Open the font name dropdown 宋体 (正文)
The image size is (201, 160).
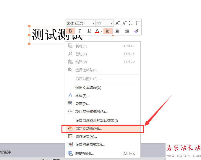click(x=94, y=23)
